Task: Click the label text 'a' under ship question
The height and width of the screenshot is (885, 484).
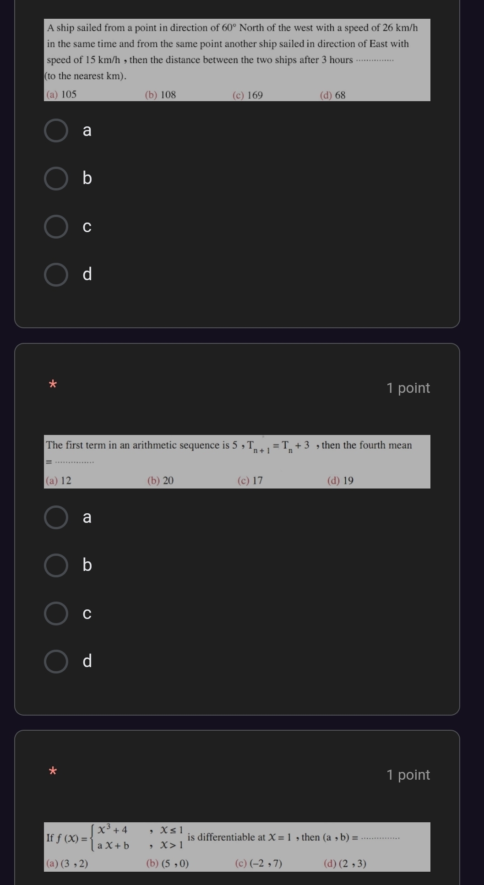Action: (x=87, y=131)
